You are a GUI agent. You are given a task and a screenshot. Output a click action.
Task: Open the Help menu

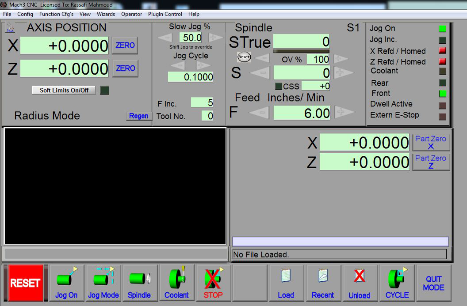194,14
